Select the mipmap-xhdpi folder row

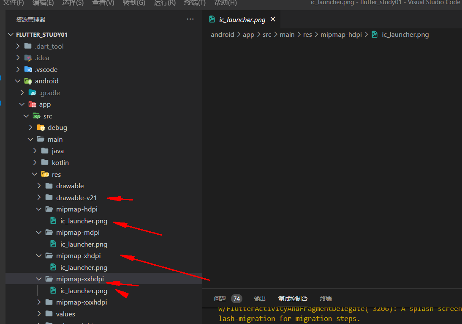(104, 255)
